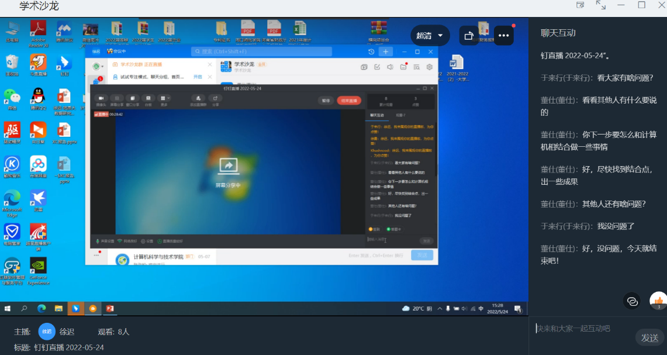Click the Windows Start button in the shared screen
The width and height of the screenshot is (667, 355).
[x=7, y=309]
